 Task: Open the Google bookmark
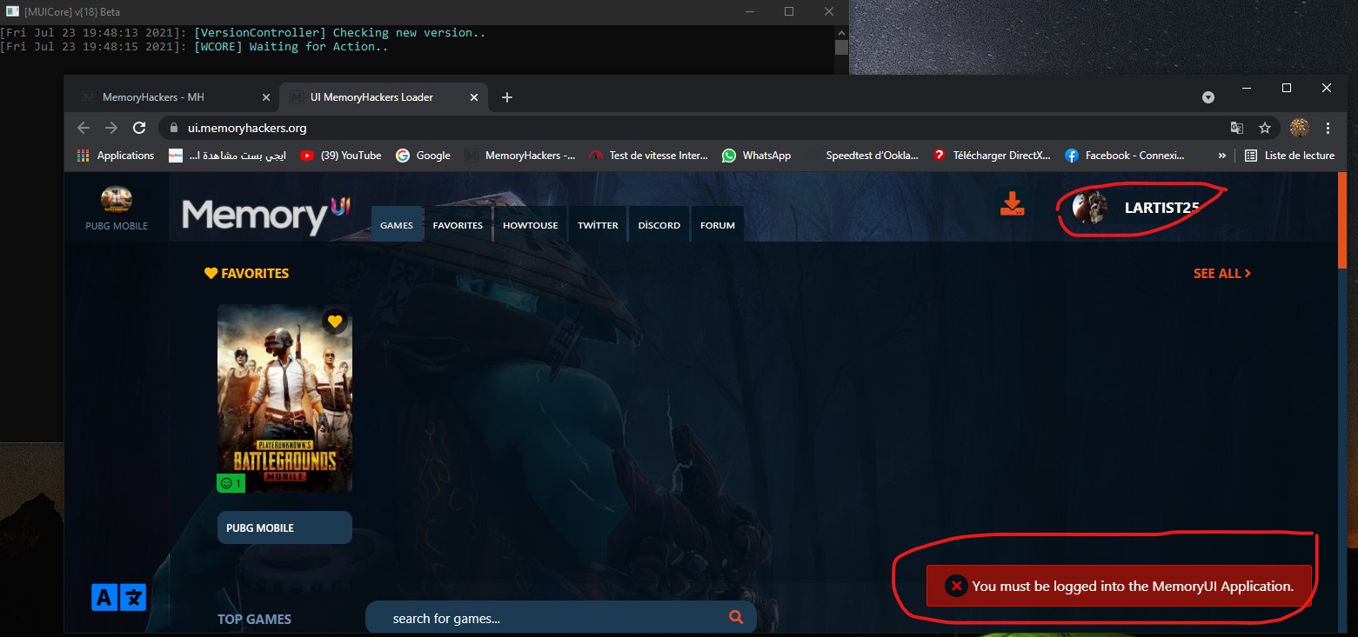[x=424, y=156]
